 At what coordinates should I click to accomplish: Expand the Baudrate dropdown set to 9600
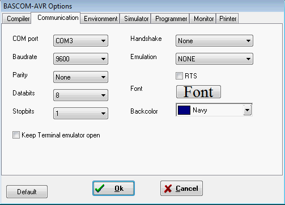[80, 58]
